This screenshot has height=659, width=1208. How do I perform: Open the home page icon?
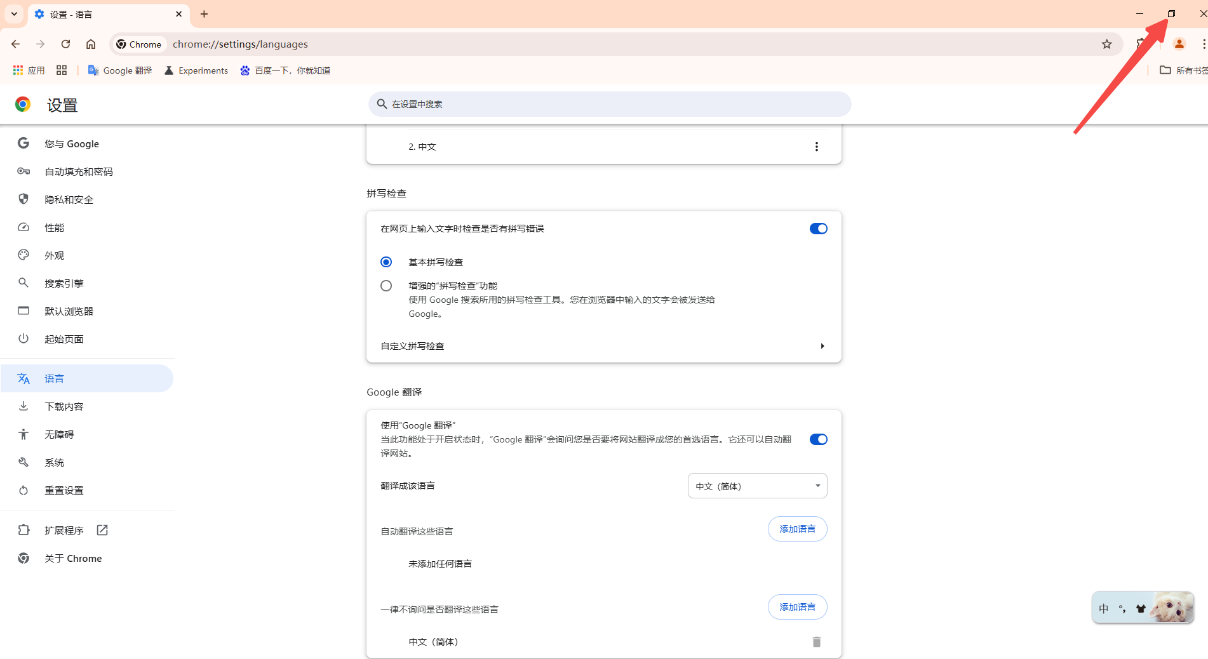[91, 44]
